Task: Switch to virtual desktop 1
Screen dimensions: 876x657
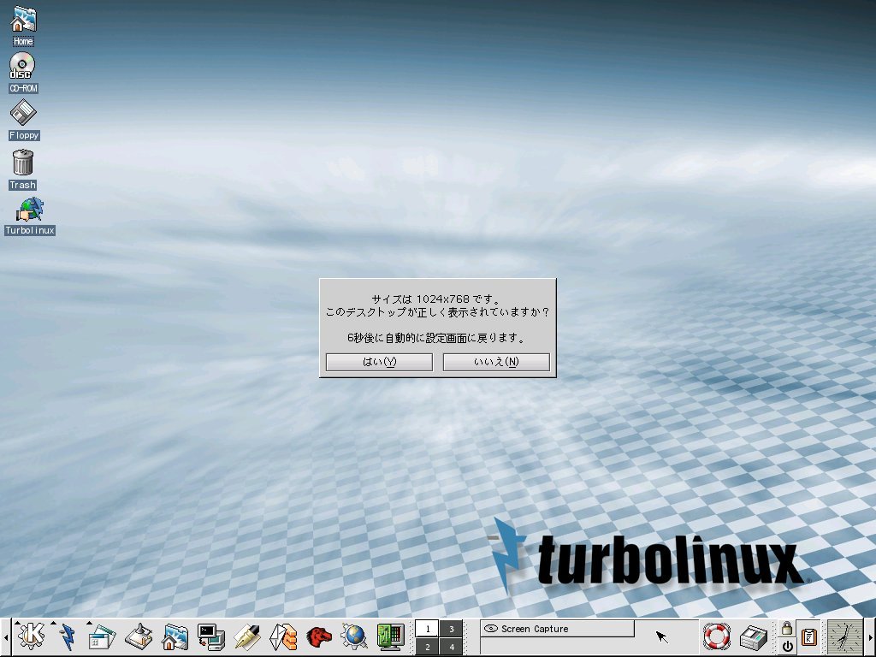Action: pos(428,629)
